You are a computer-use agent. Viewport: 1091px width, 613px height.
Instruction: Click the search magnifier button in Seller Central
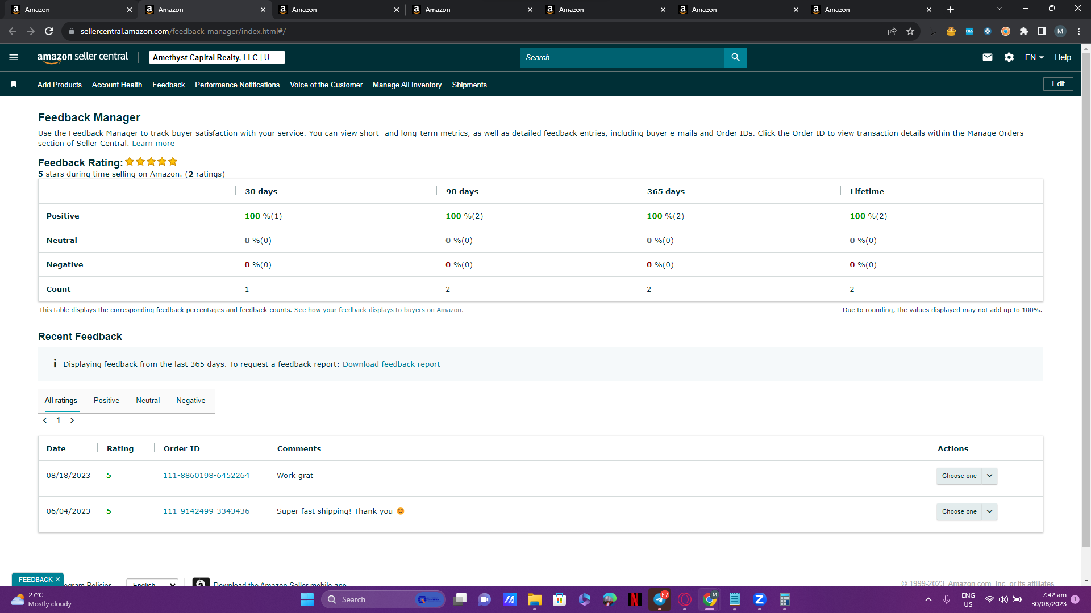735,57
